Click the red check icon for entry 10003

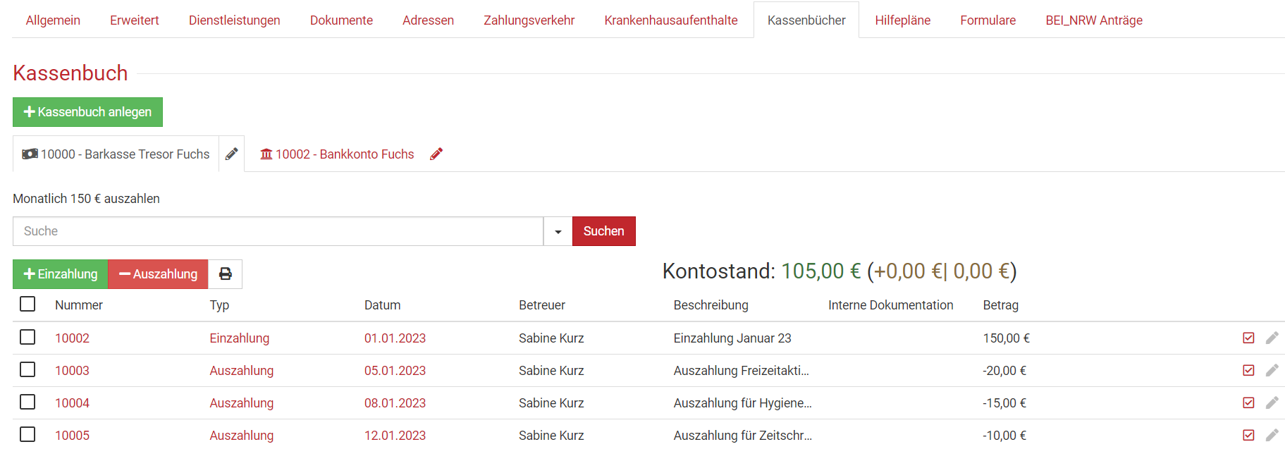(1248, 371)
